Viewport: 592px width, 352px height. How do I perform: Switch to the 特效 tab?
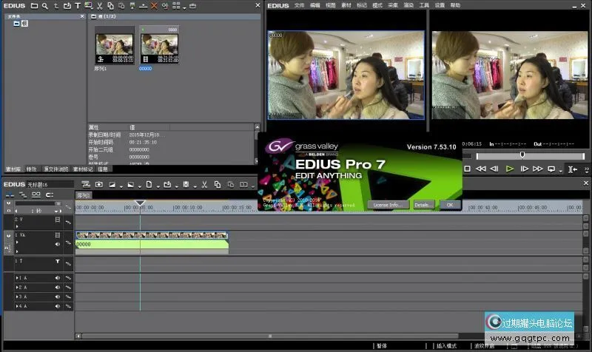pos(31,169)
